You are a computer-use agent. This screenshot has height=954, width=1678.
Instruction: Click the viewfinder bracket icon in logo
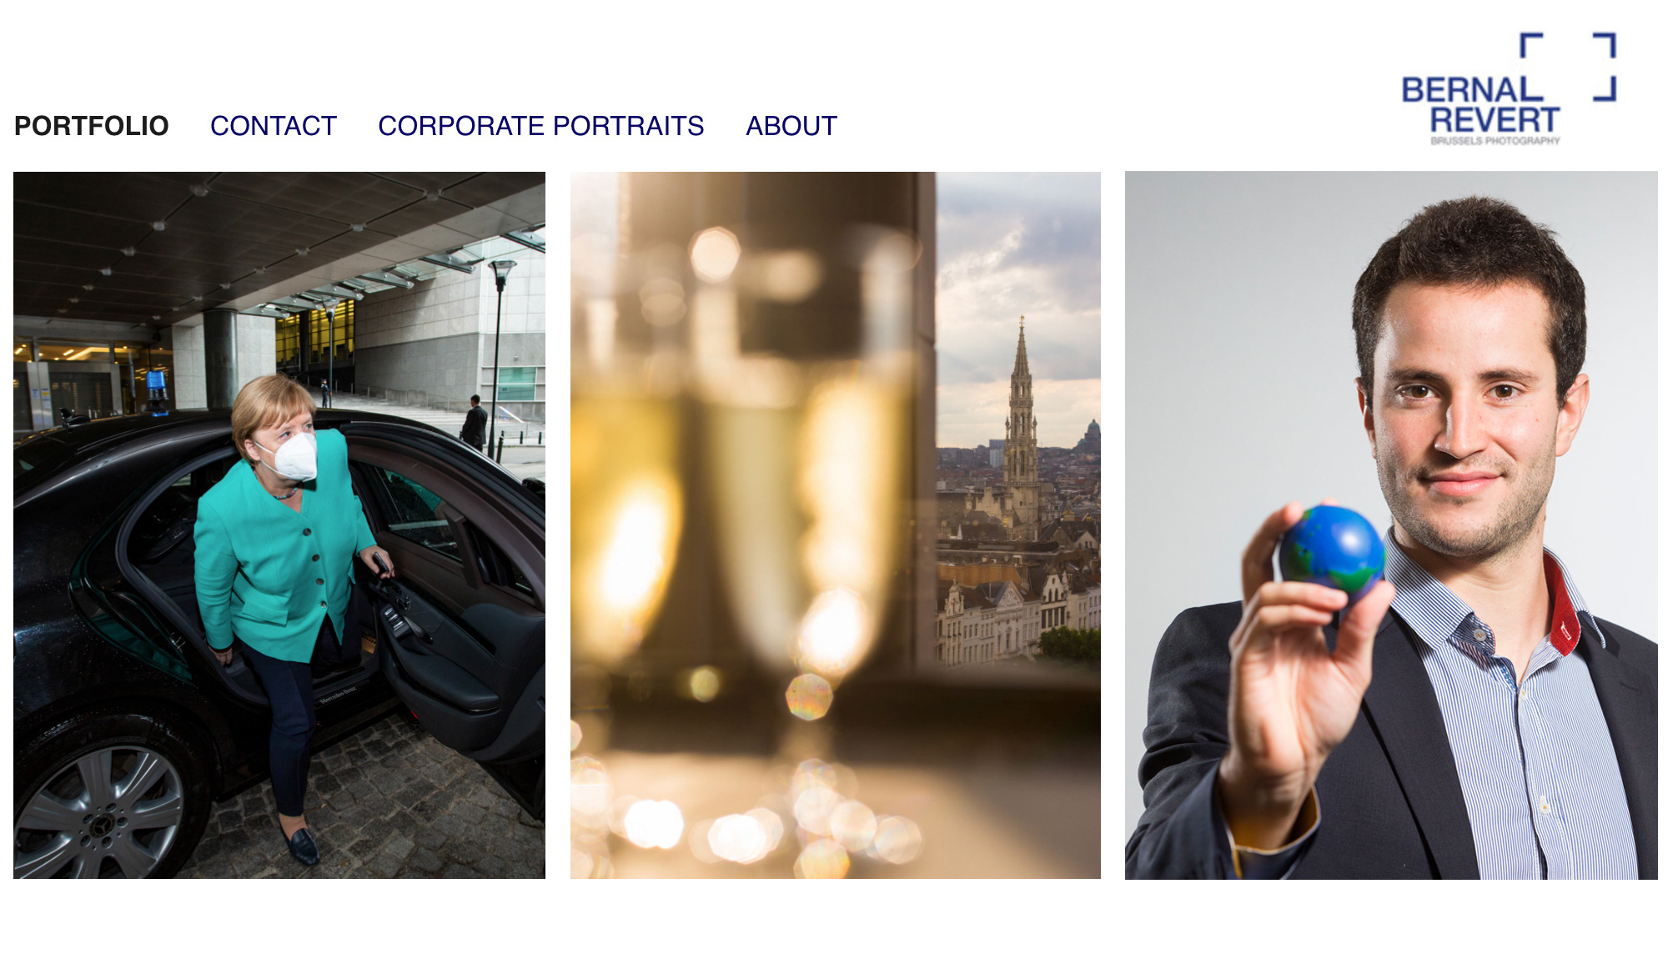pos(1568,67)
